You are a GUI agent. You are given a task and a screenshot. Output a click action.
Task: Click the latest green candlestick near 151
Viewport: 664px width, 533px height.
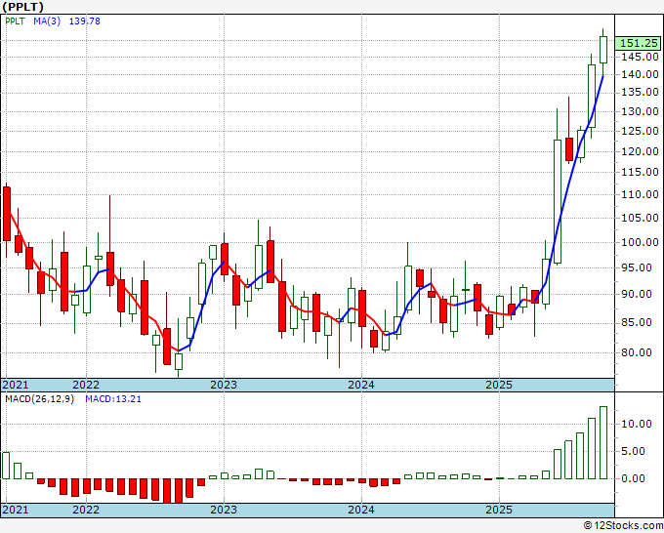(x=603, y=50)
